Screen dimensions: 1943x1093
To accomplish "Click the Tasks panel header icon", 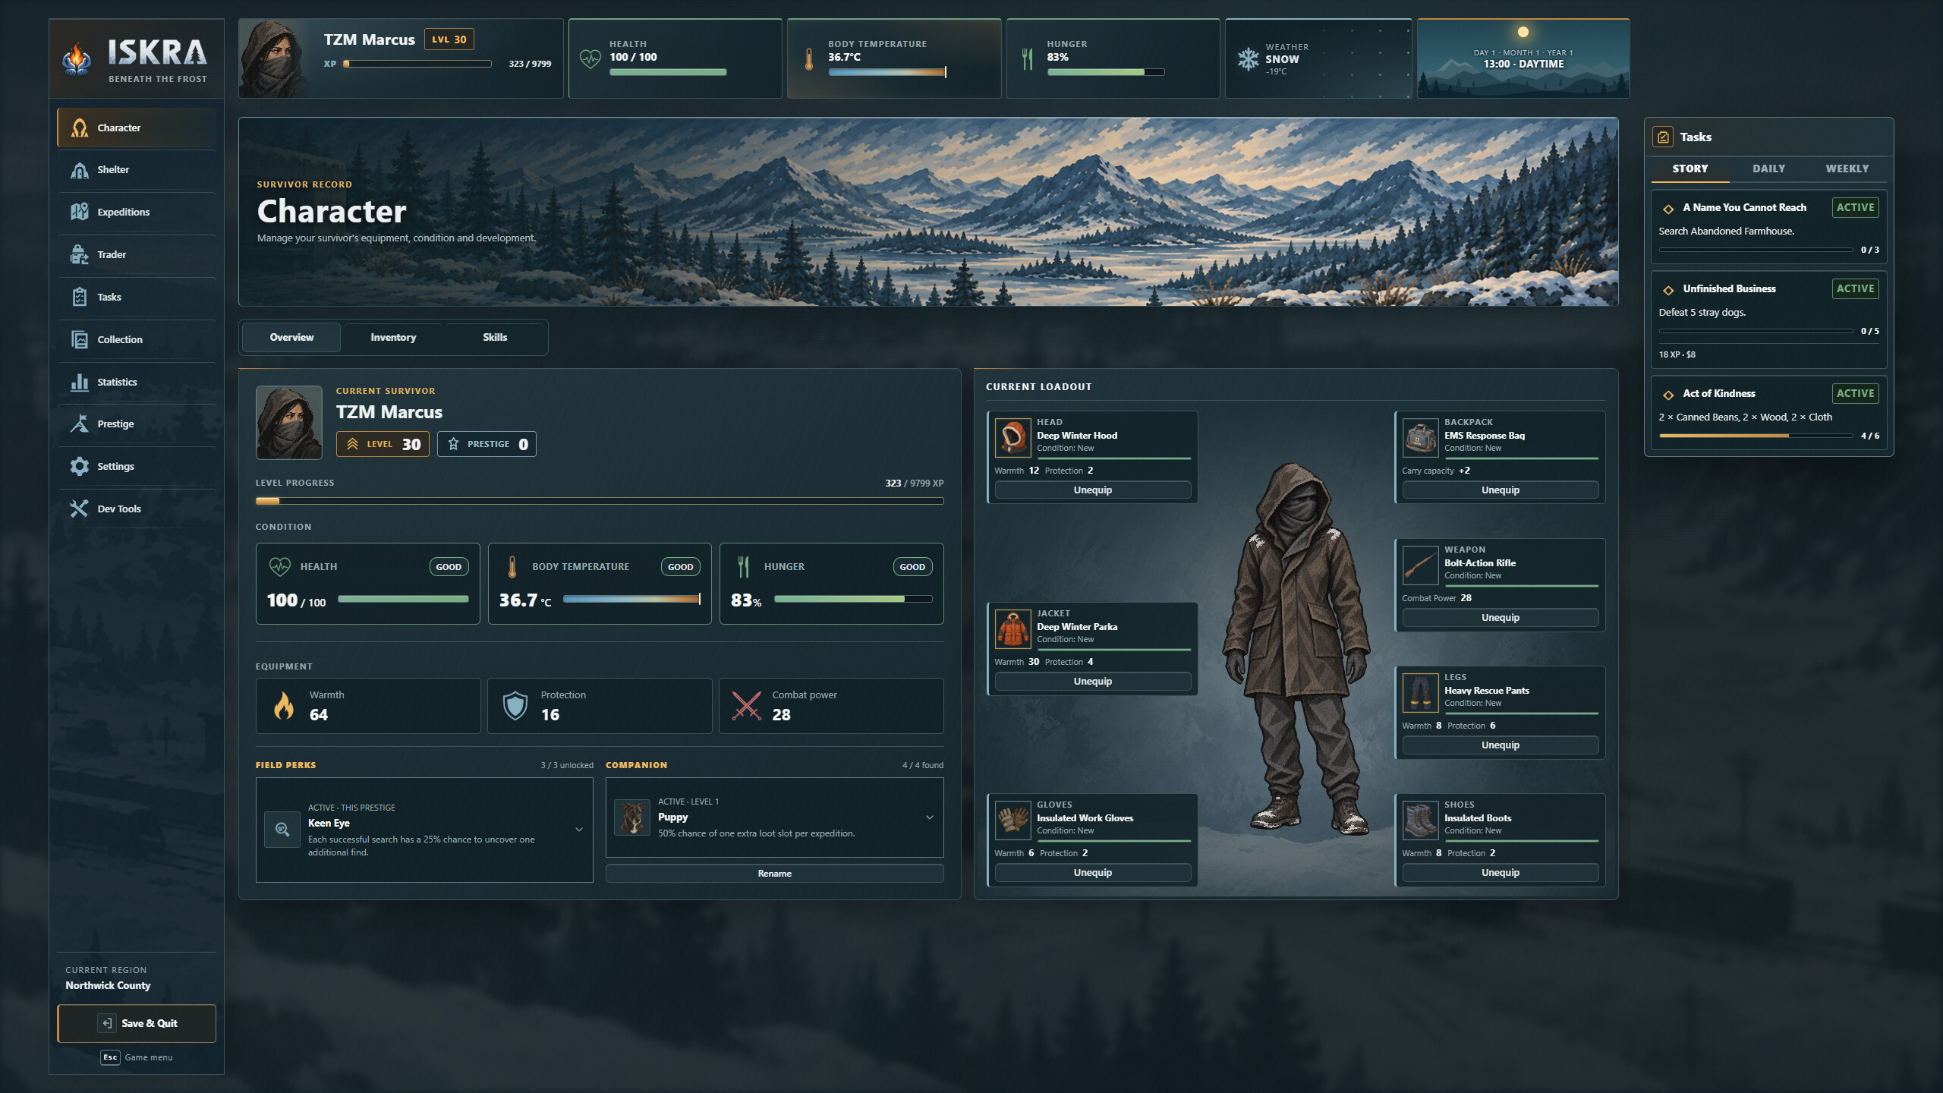I will tap(1663, 137).
